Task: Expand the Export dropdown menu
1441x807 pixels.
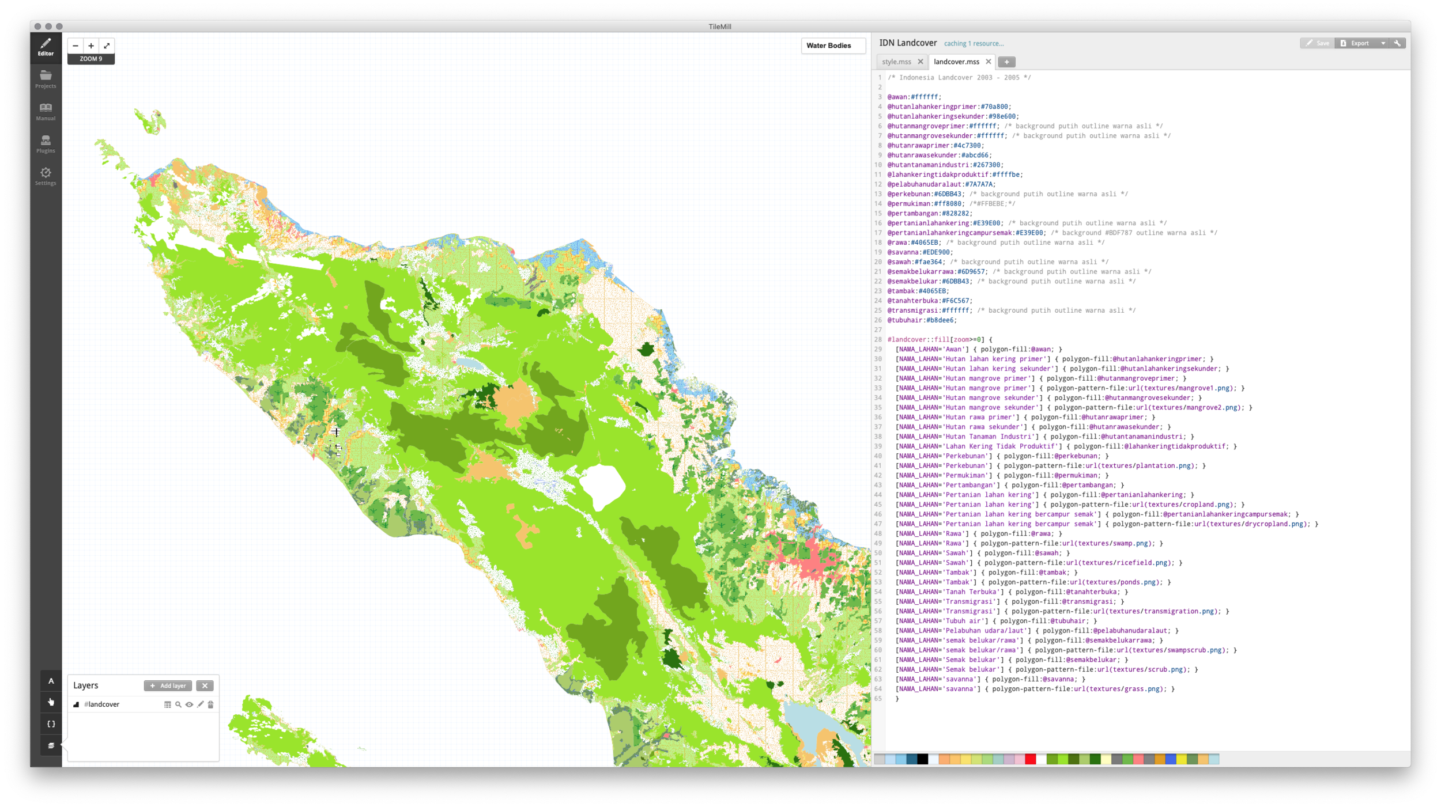Action: [1383, 43]
